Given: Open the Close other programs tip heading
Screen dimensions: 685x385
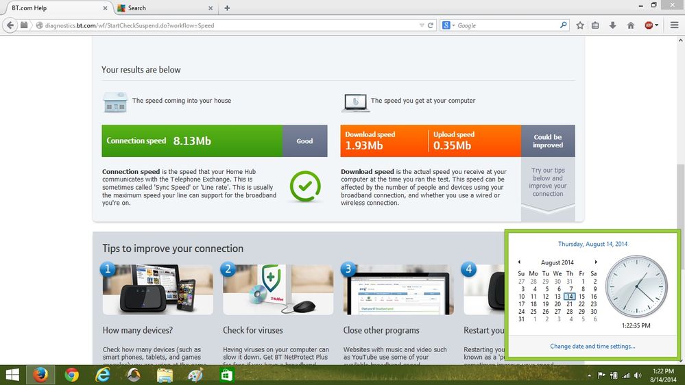Looking at the screenshot, I should click(x=381, y=330).
